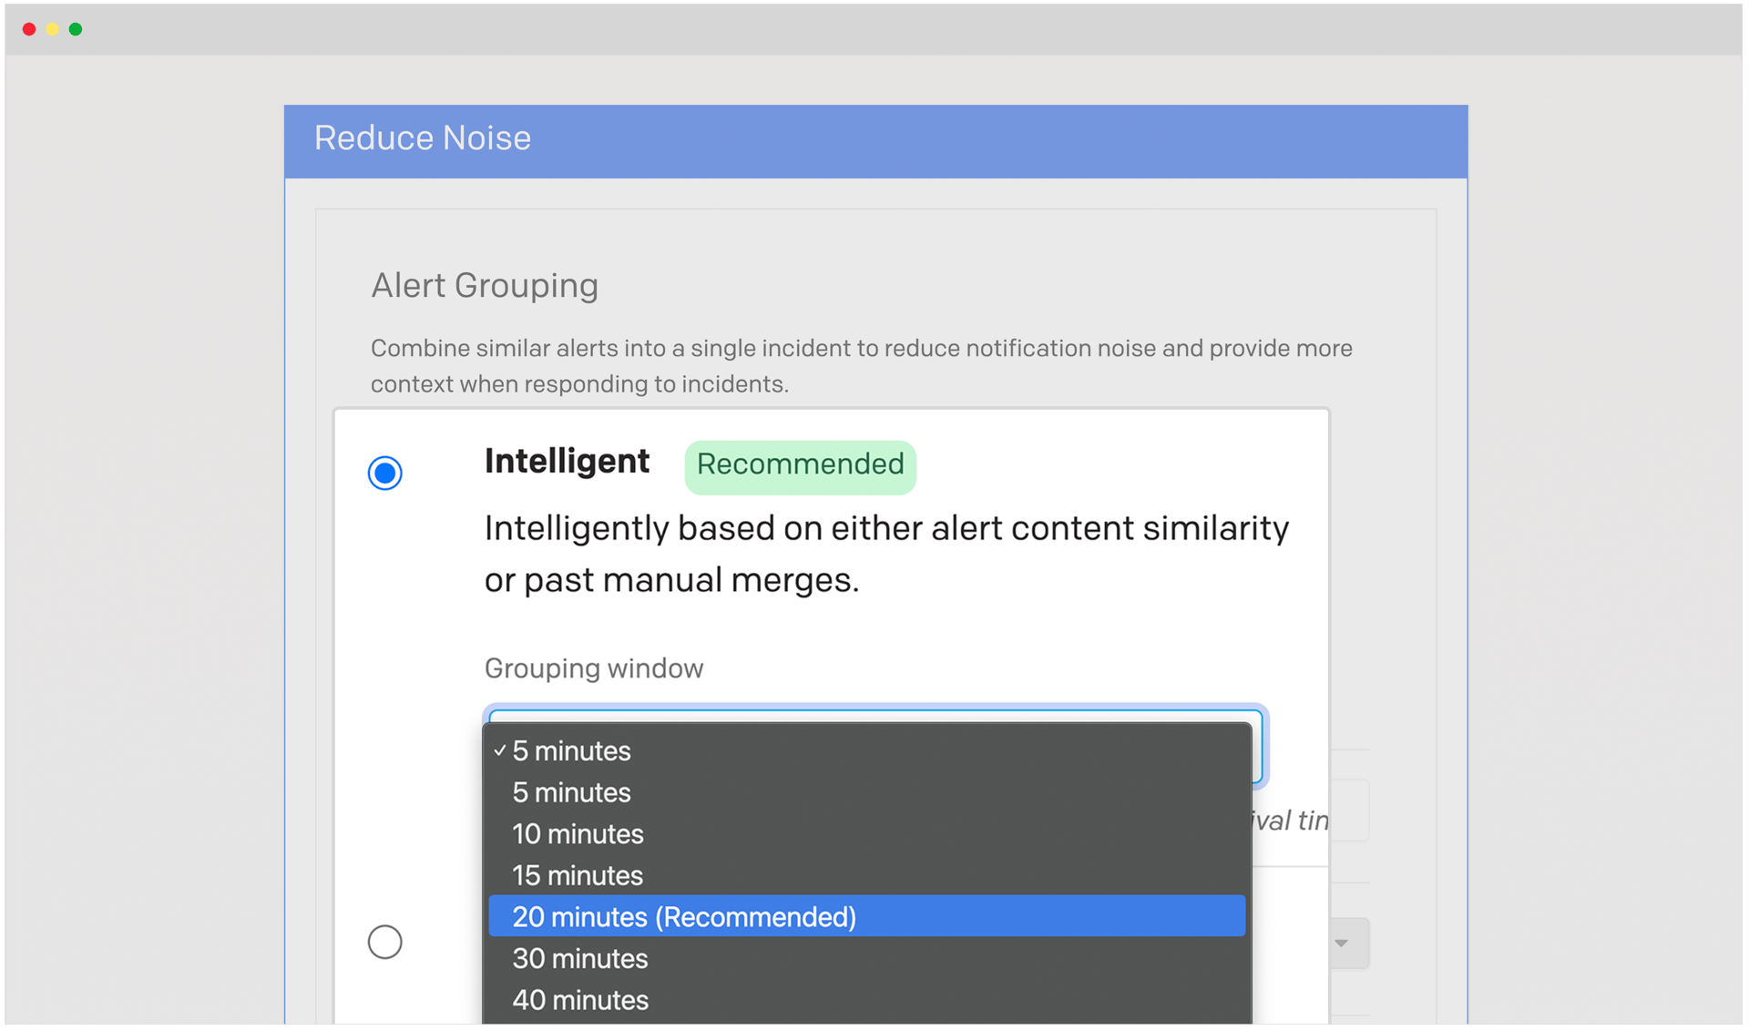
Task: Choose the 40 minutes option
Action: click(x=580, y=1000)
